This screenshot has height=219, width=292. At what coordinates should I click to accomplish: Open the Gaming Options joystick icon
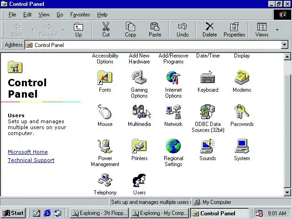[139, 78]
